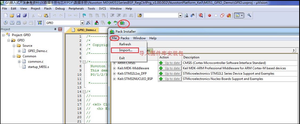Start debug session magnifier icon
This screenshot has height=124, width=300.
(201, 15)
